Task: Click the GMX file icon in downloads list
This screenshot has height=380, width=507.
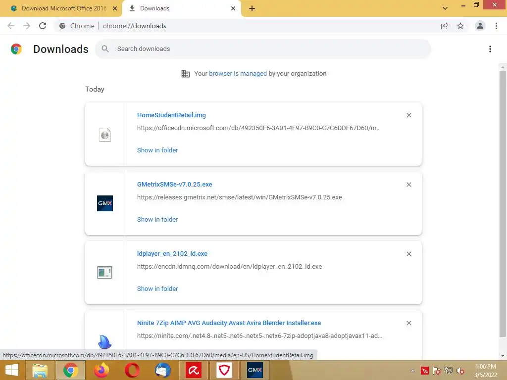Action: click(105, 203)
